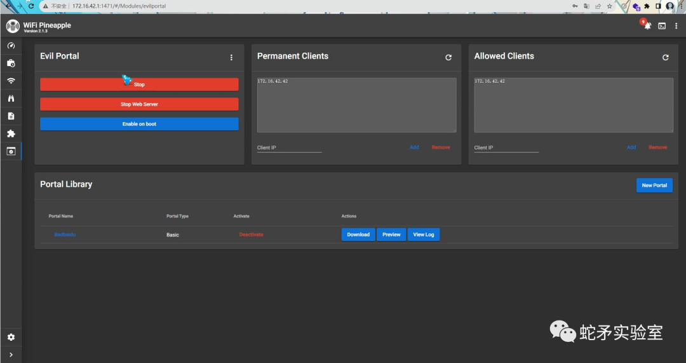686x363 pixels.
Task: Add a permanent client
Action: click(x=414, y=147)
